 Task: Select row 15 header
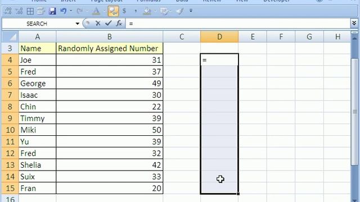pyautogui.click(x=10, y=189)
